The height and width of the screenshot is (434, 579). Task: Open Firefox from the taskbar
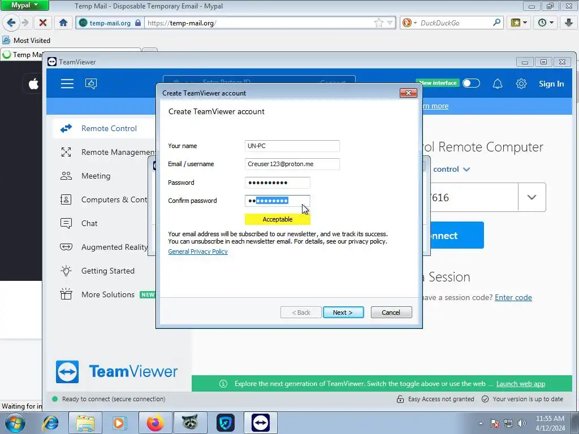click(155, 423)
